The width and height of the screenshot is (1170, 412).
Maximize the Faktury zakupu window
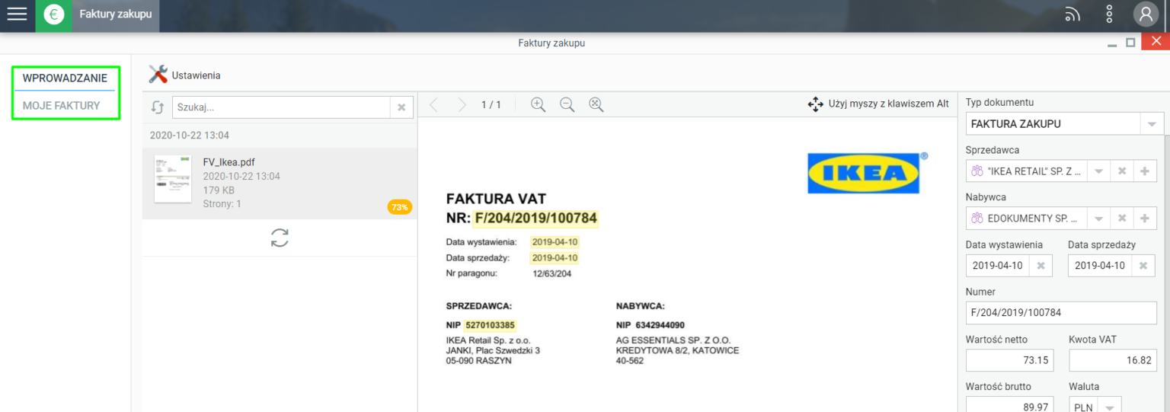click(1131, 43)
